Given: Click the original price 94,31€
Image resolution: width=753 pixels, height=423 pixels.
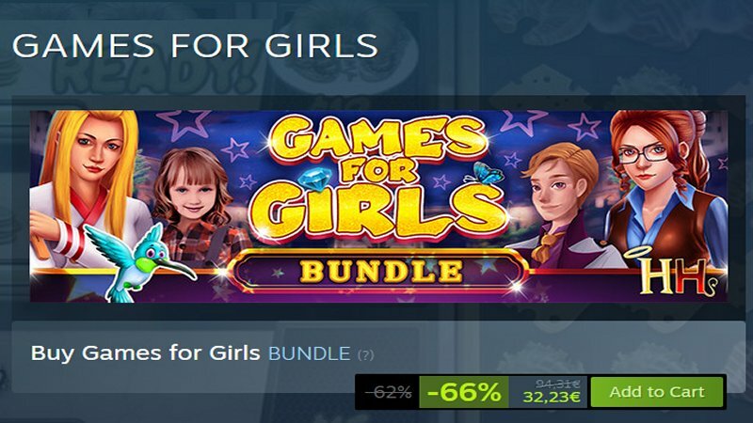Looking at the screenshot, I should coord(558,384).
